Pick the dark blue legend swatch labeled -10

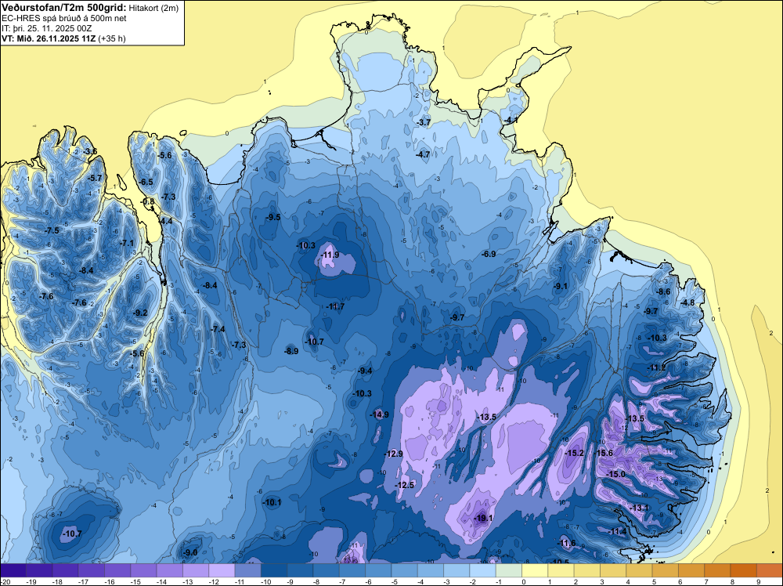point(274,570)
